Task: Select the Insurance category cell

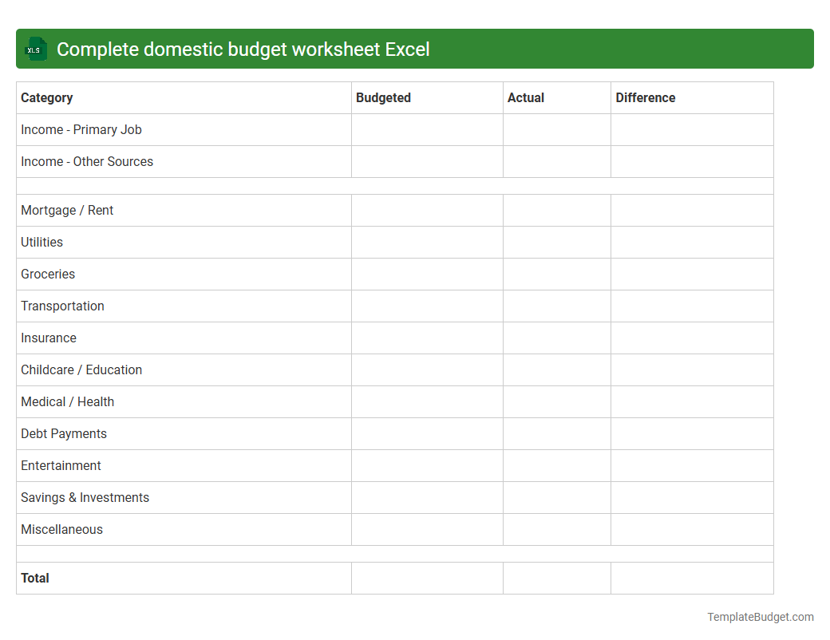Action: tap(49, 338)
